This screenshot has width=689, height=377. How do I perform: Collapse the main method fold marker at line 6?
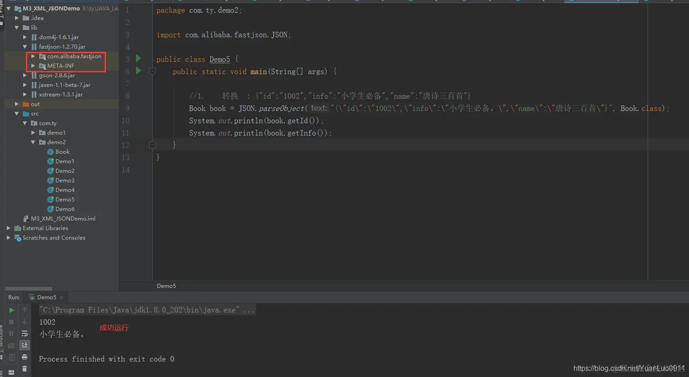pos(153,71)
